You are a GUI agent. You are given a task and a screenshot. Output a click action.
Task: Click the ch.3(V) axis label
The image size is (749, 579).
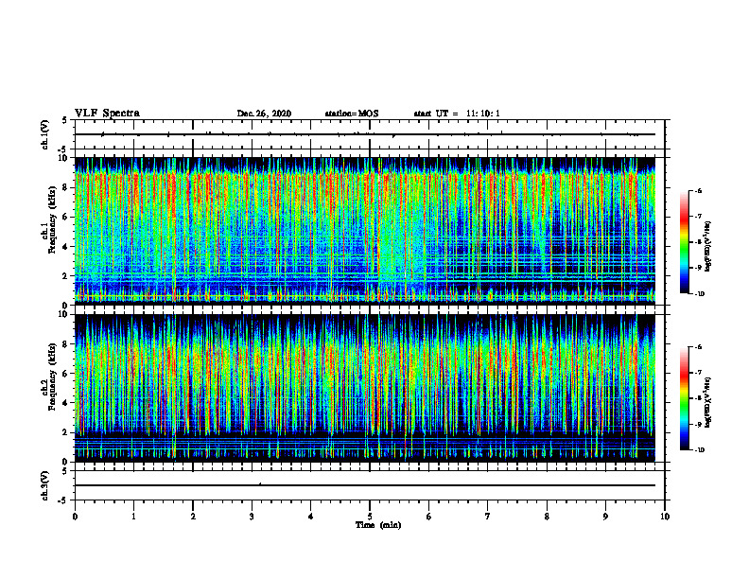point(45,485)
